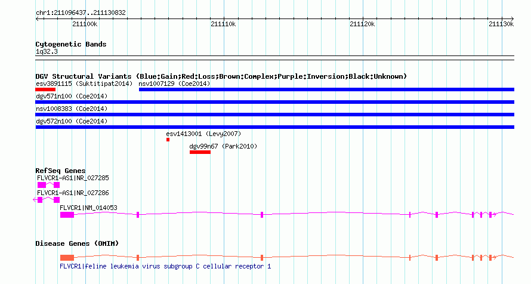Click the Disease Genes (OMIM) track title

(77, 243)
